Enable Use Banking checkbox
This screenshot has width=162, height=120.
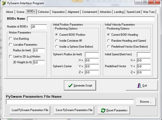click(x=11, y=39)
